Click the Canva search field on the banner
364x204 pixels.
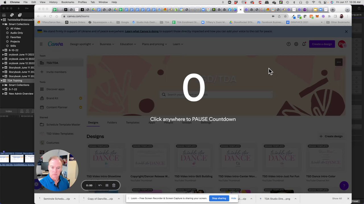coord(216,95)
